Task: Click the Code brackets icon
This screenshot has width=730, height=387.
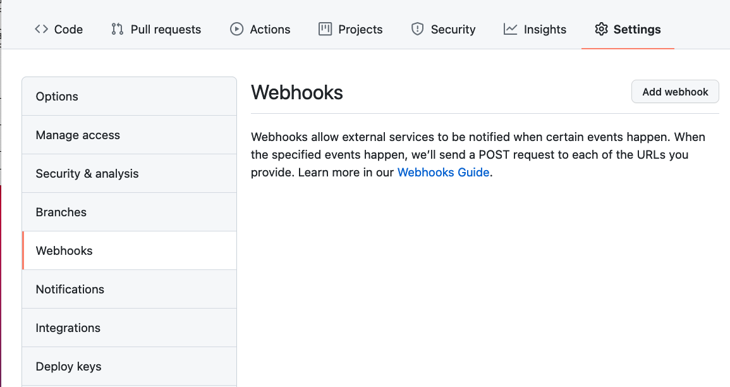Action: coord(42,29)
